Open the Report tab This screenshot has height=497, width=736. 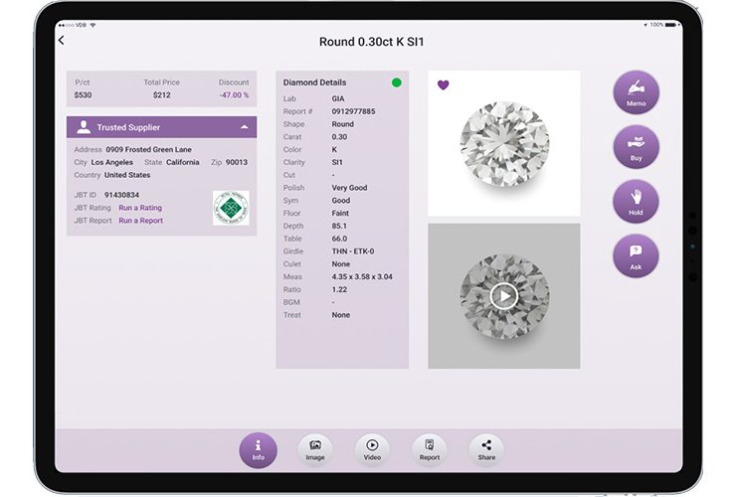430,449
